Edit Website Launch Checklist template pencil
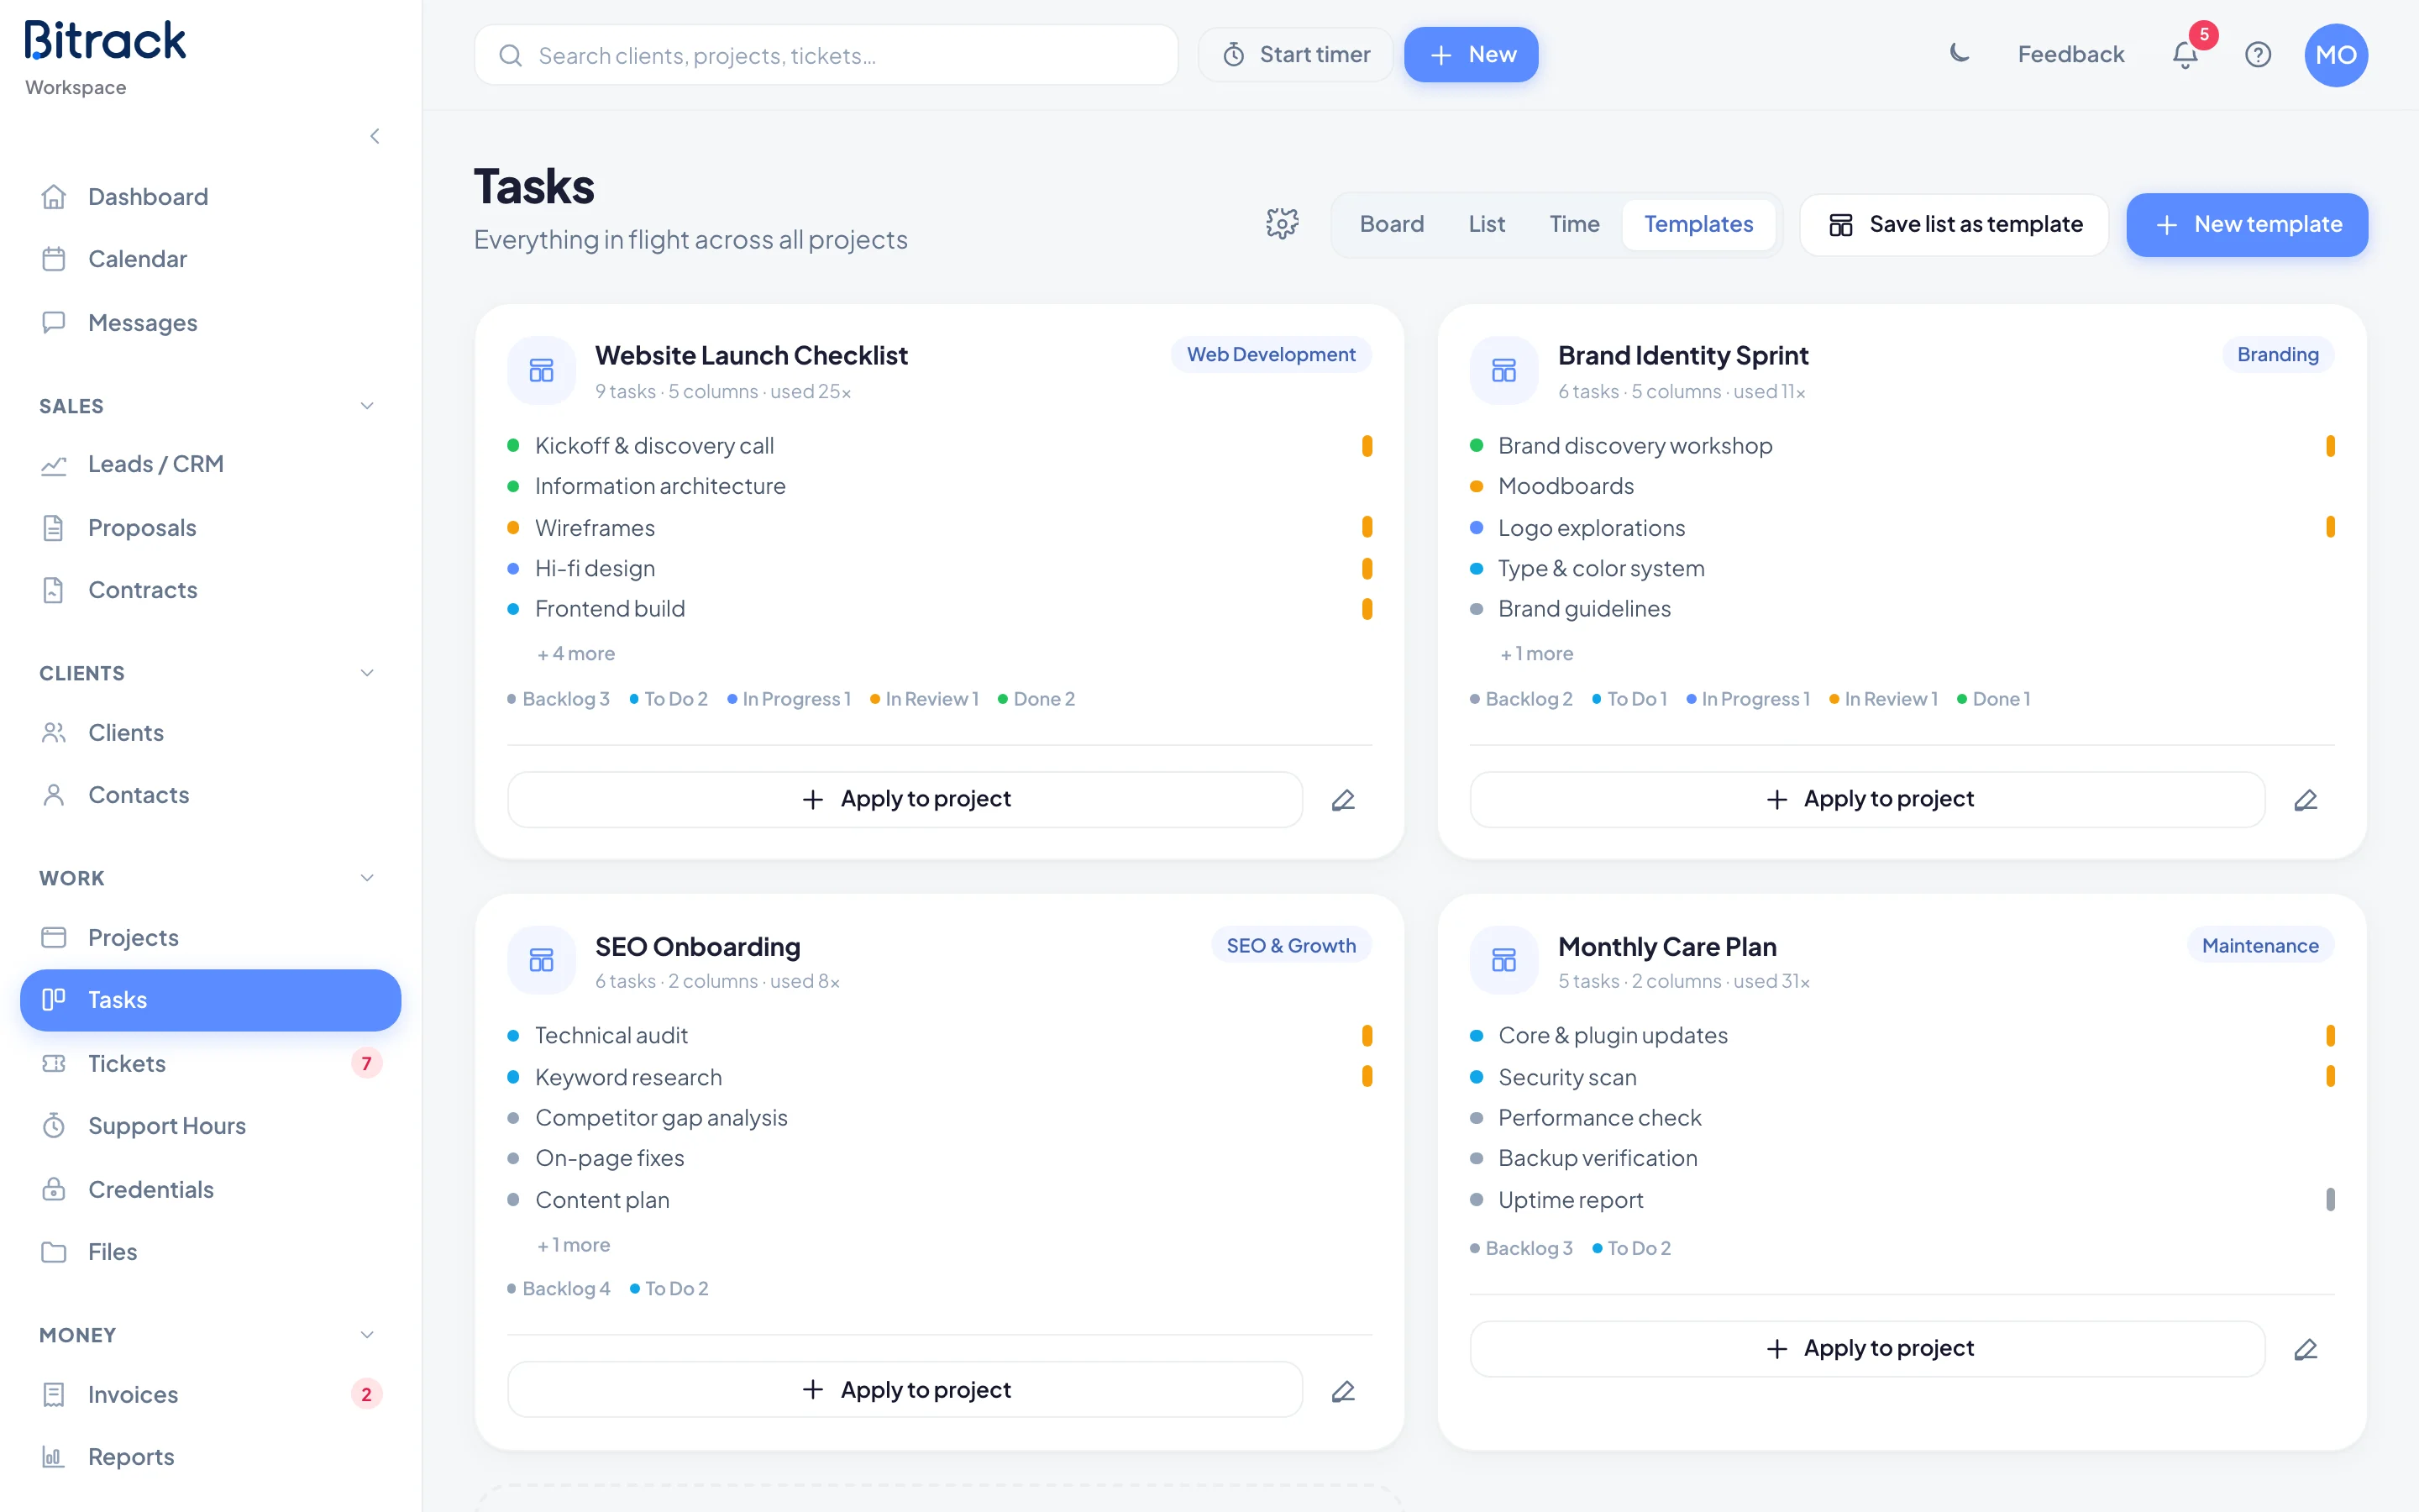The image size is (2419, 1512). tap(1343, 800)
